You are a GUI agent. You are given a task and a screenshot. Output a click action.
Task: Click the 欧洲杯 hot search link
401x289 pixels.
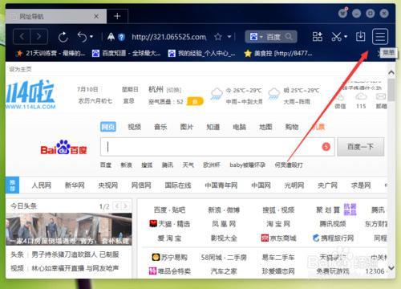[212, 165]
